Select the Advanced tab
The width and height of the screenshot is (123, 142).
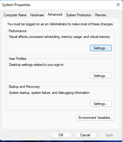(55, 15)
